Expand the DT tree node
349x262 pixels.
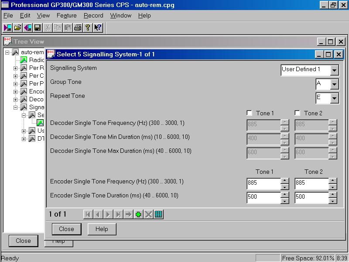pos(24,139)
